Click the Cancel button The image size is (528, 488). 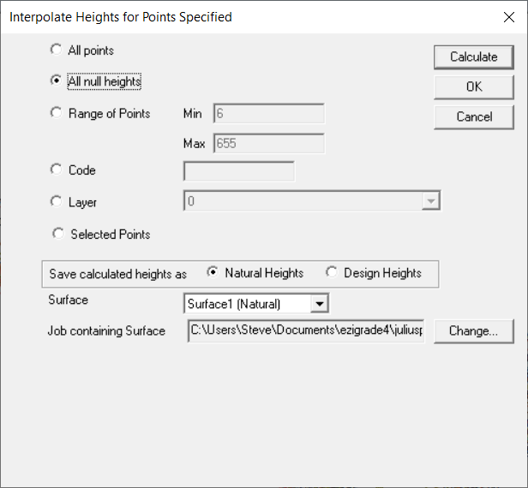pyautogui.click(x=474, y=116)
